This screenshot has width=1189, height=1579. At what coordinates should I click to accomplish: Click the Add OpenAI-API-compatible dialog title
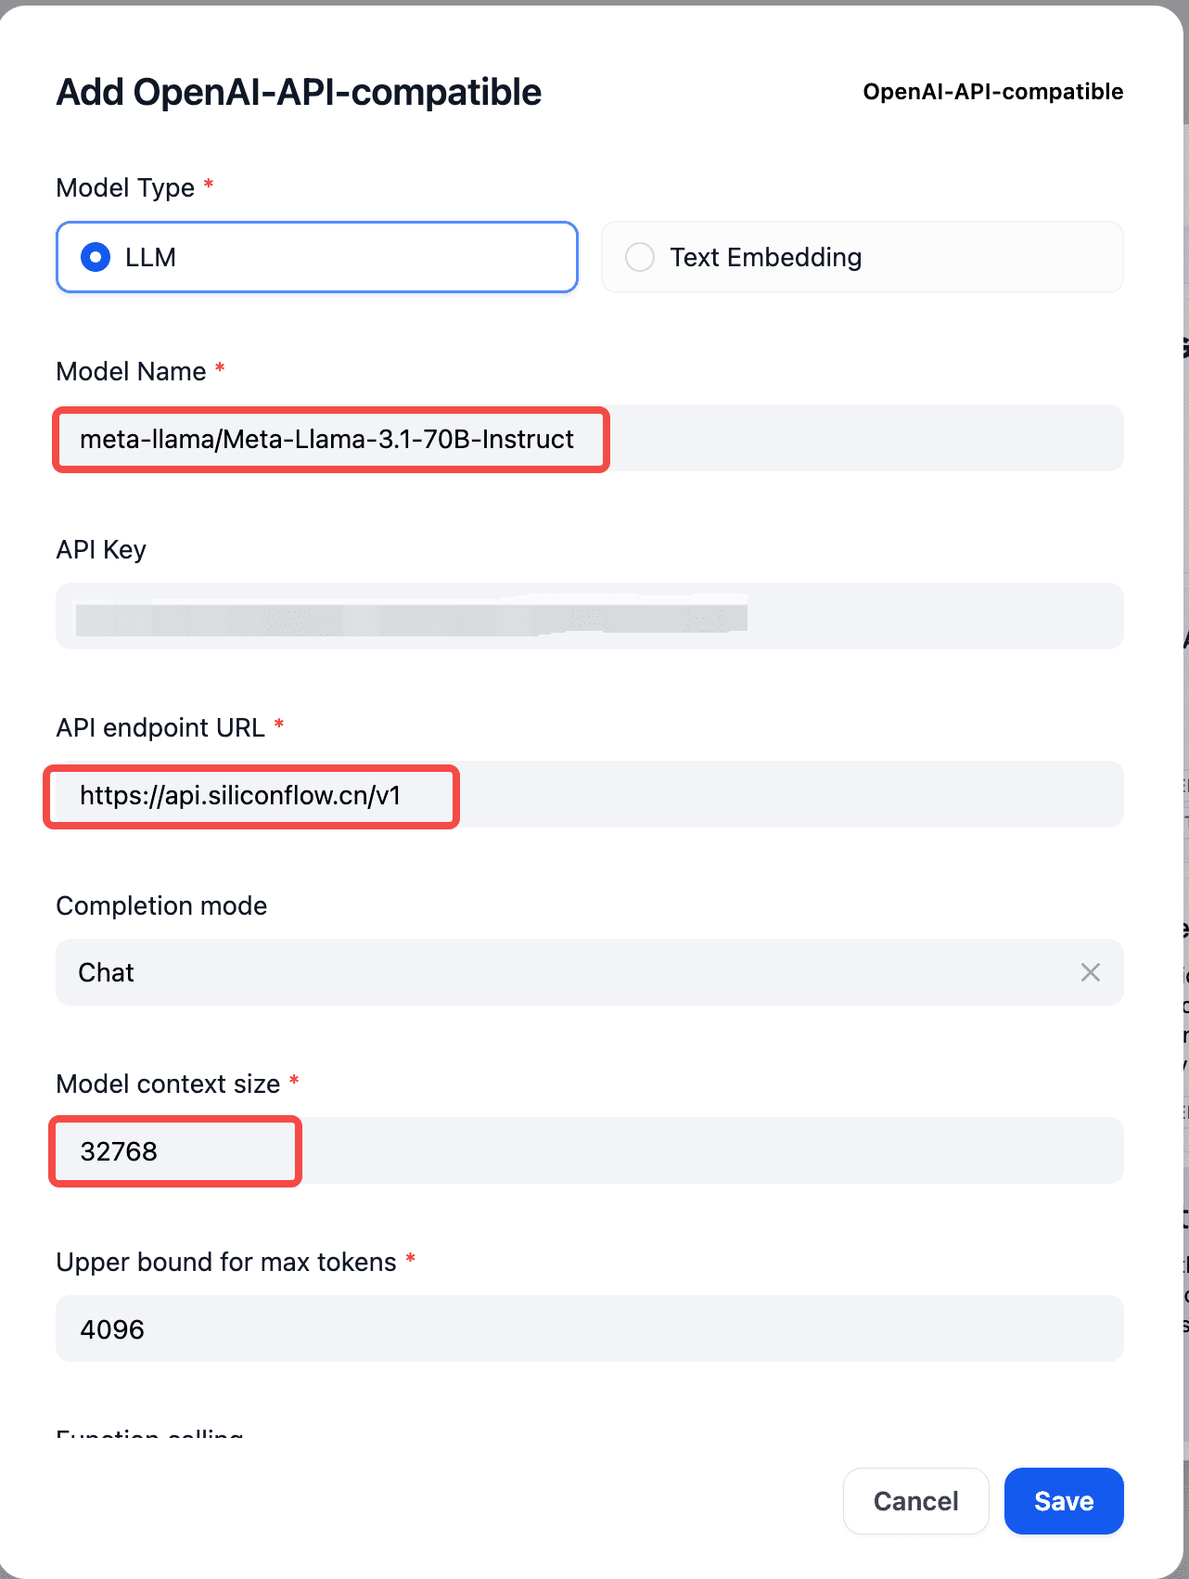tap(299, 92)
